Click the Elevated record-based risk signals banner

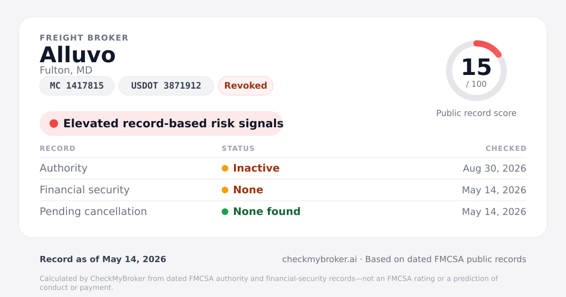click(161, 124)
